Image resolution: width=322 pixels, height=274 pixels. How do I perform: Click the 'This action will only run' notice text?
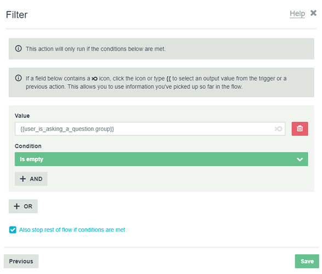coord(95,49)
